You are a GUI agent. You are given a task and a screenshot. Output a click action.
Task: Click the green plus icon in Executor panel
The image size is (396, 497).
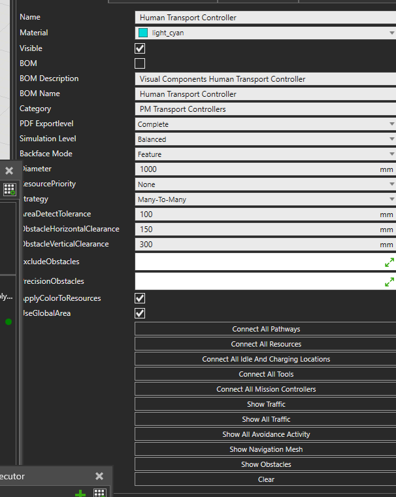80,494
